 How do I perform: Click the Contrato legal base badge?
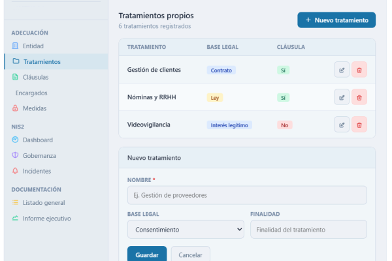[x=221, y=70]
